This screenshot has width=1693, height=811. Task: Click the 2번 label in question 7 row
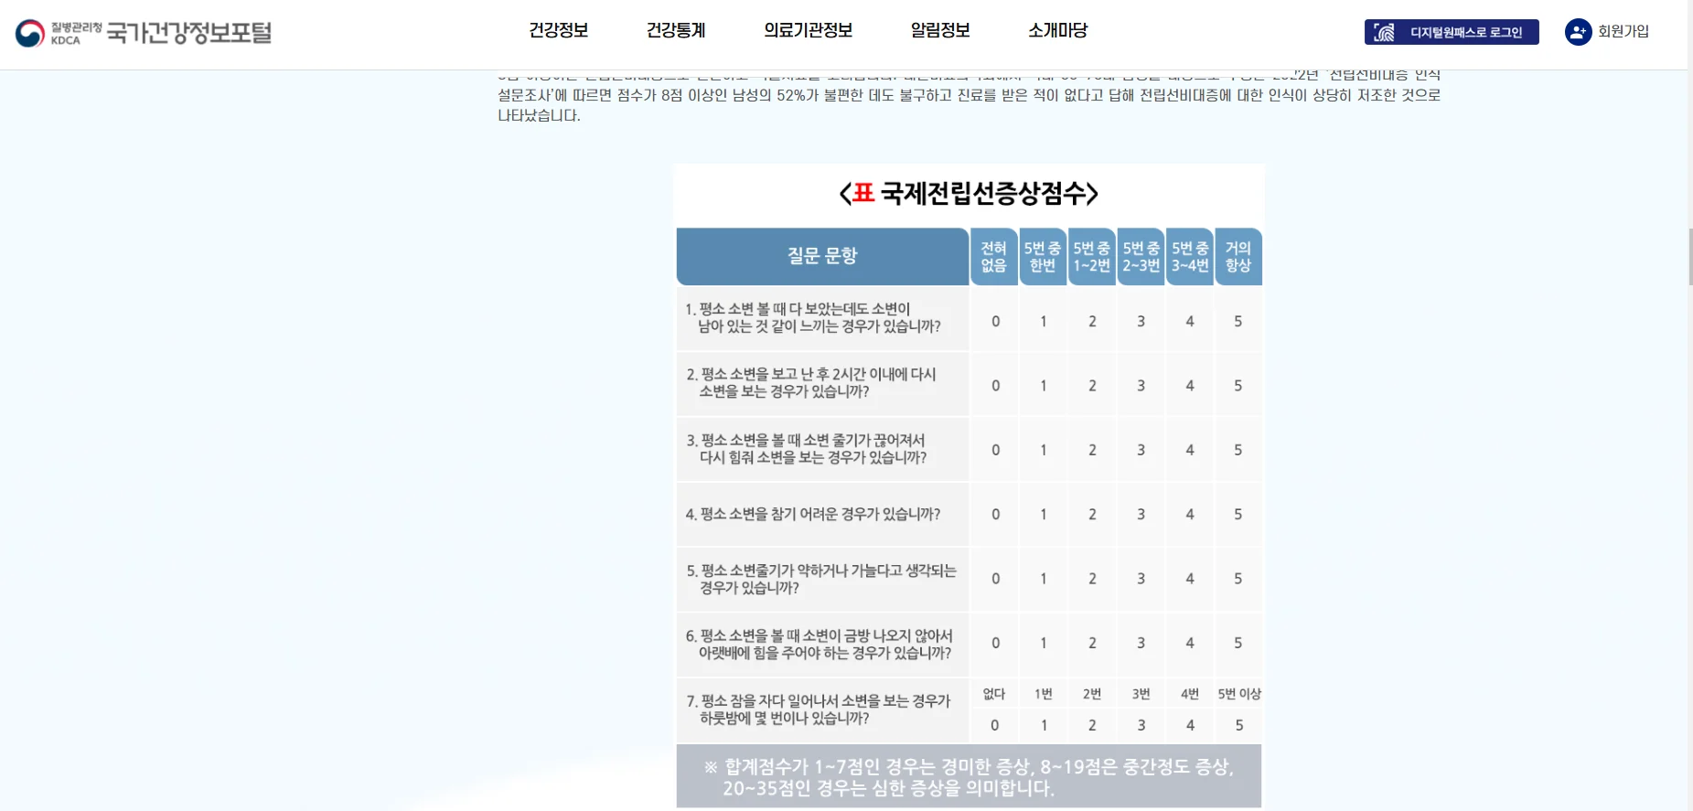(x=1092, y=694)
